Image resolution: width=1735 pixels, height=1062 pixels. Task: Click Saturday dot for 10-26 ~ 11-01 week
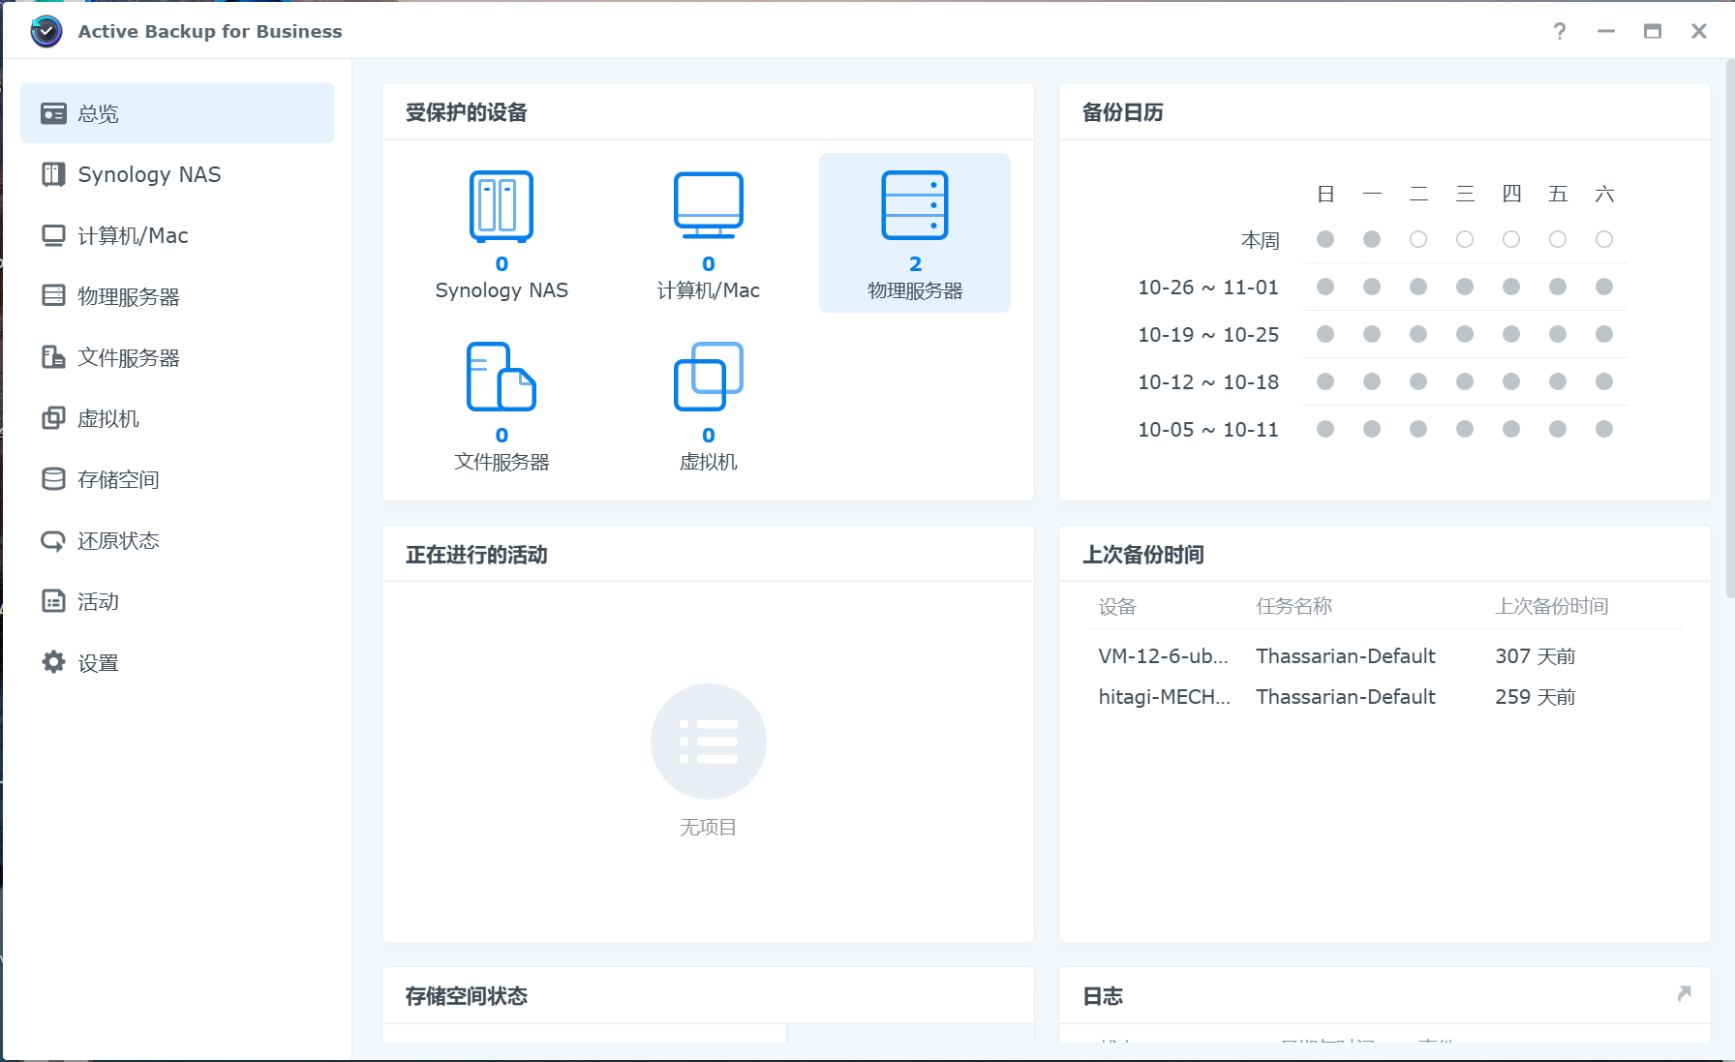1604,287
